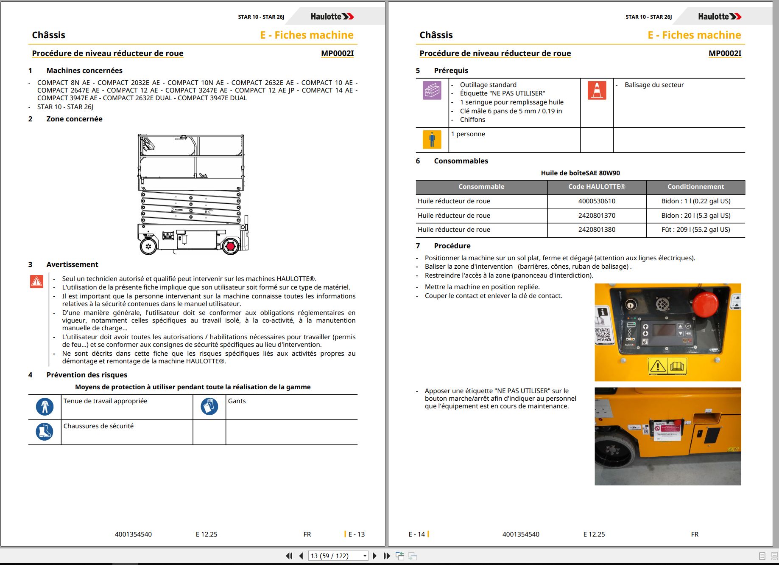Viewport: 779px width, 565px height.
Task: Click the red warning triangle icon
Action: click(36, 281)
